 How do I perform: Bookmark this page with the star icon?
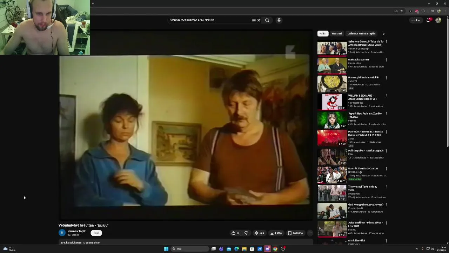pyautogui.click(x=402, y=11)
